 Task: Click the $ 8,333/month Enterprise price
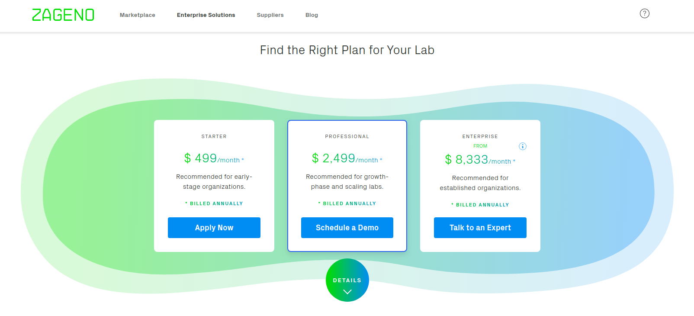(480, 160)
